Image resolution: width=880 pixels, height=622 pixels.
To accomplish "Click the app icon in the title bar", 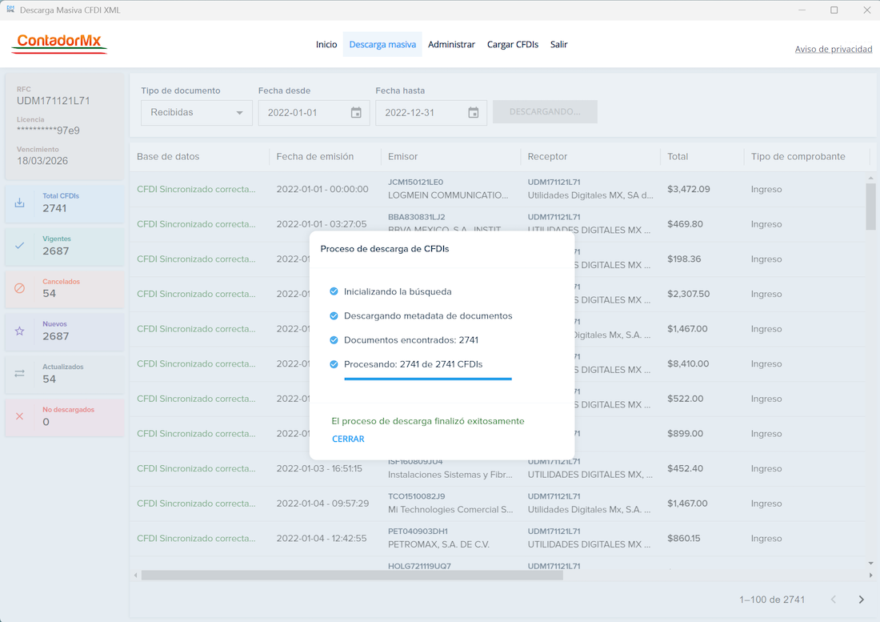I will coord(10,10).
